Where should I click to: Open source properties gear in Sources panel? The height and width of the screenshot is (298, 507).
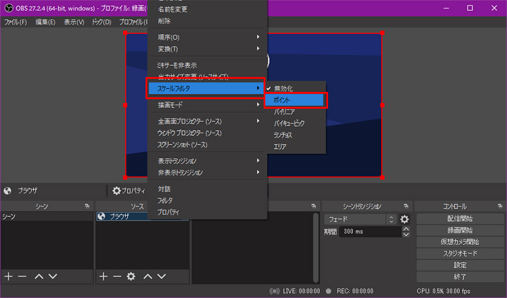pos(131,277)
